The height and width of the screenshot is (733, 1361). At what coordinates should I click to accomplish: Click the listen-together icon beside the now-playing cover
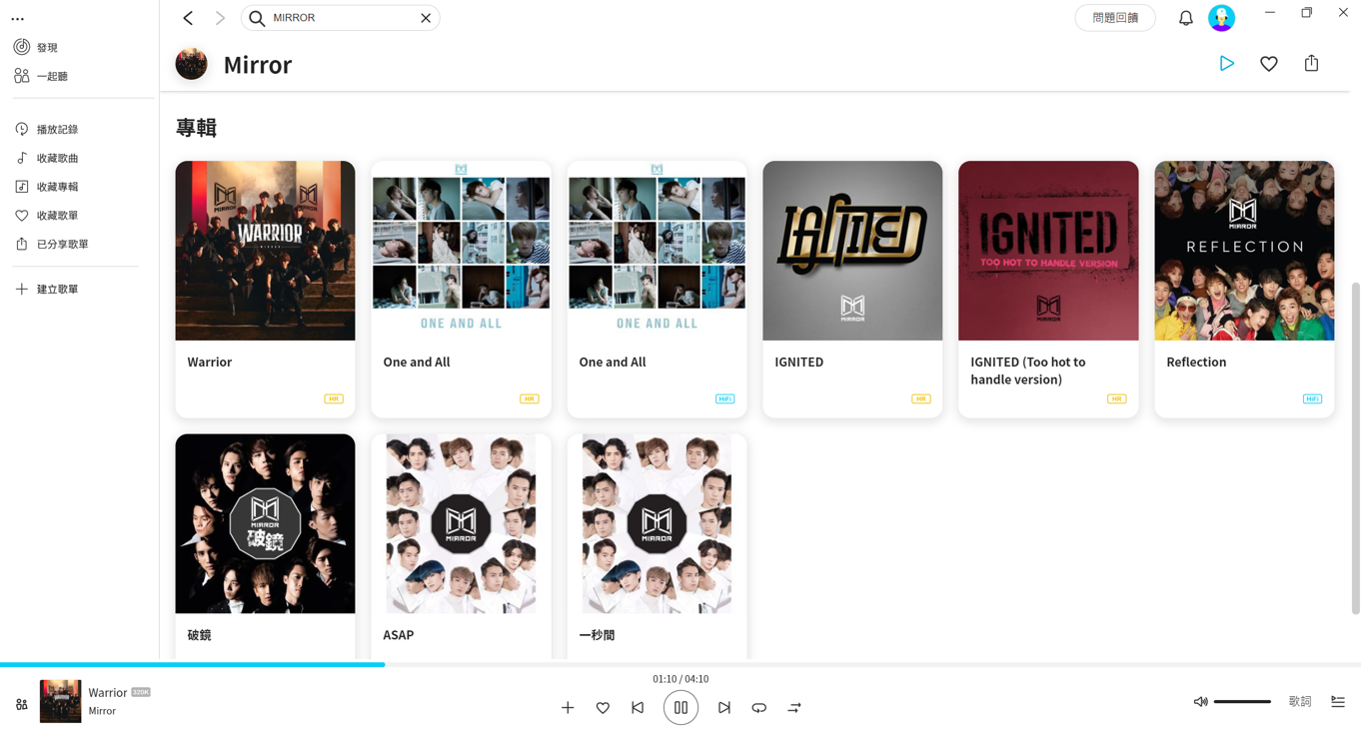(22, 705)
